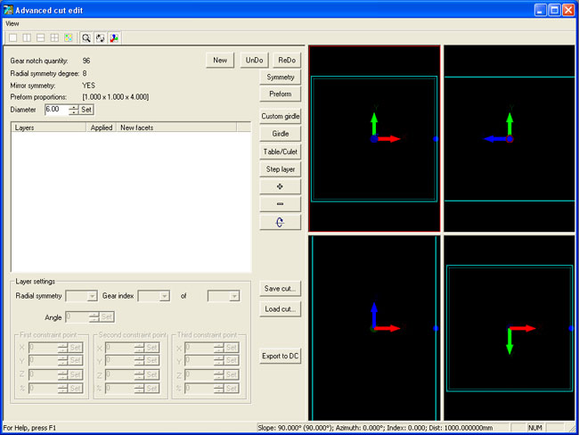Click the New button
Viewport: 579px width, 435px height.
point(220,60)
